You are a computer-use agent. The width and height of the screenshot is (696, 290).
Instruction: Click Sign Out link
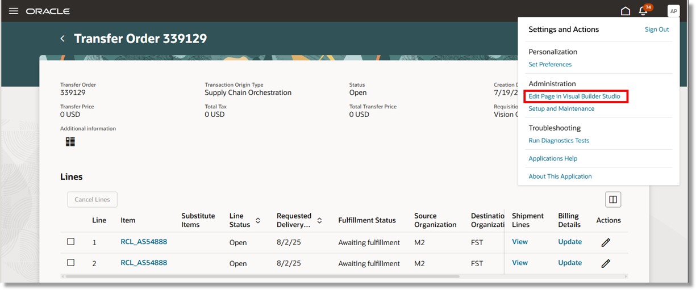click(657, 30)
